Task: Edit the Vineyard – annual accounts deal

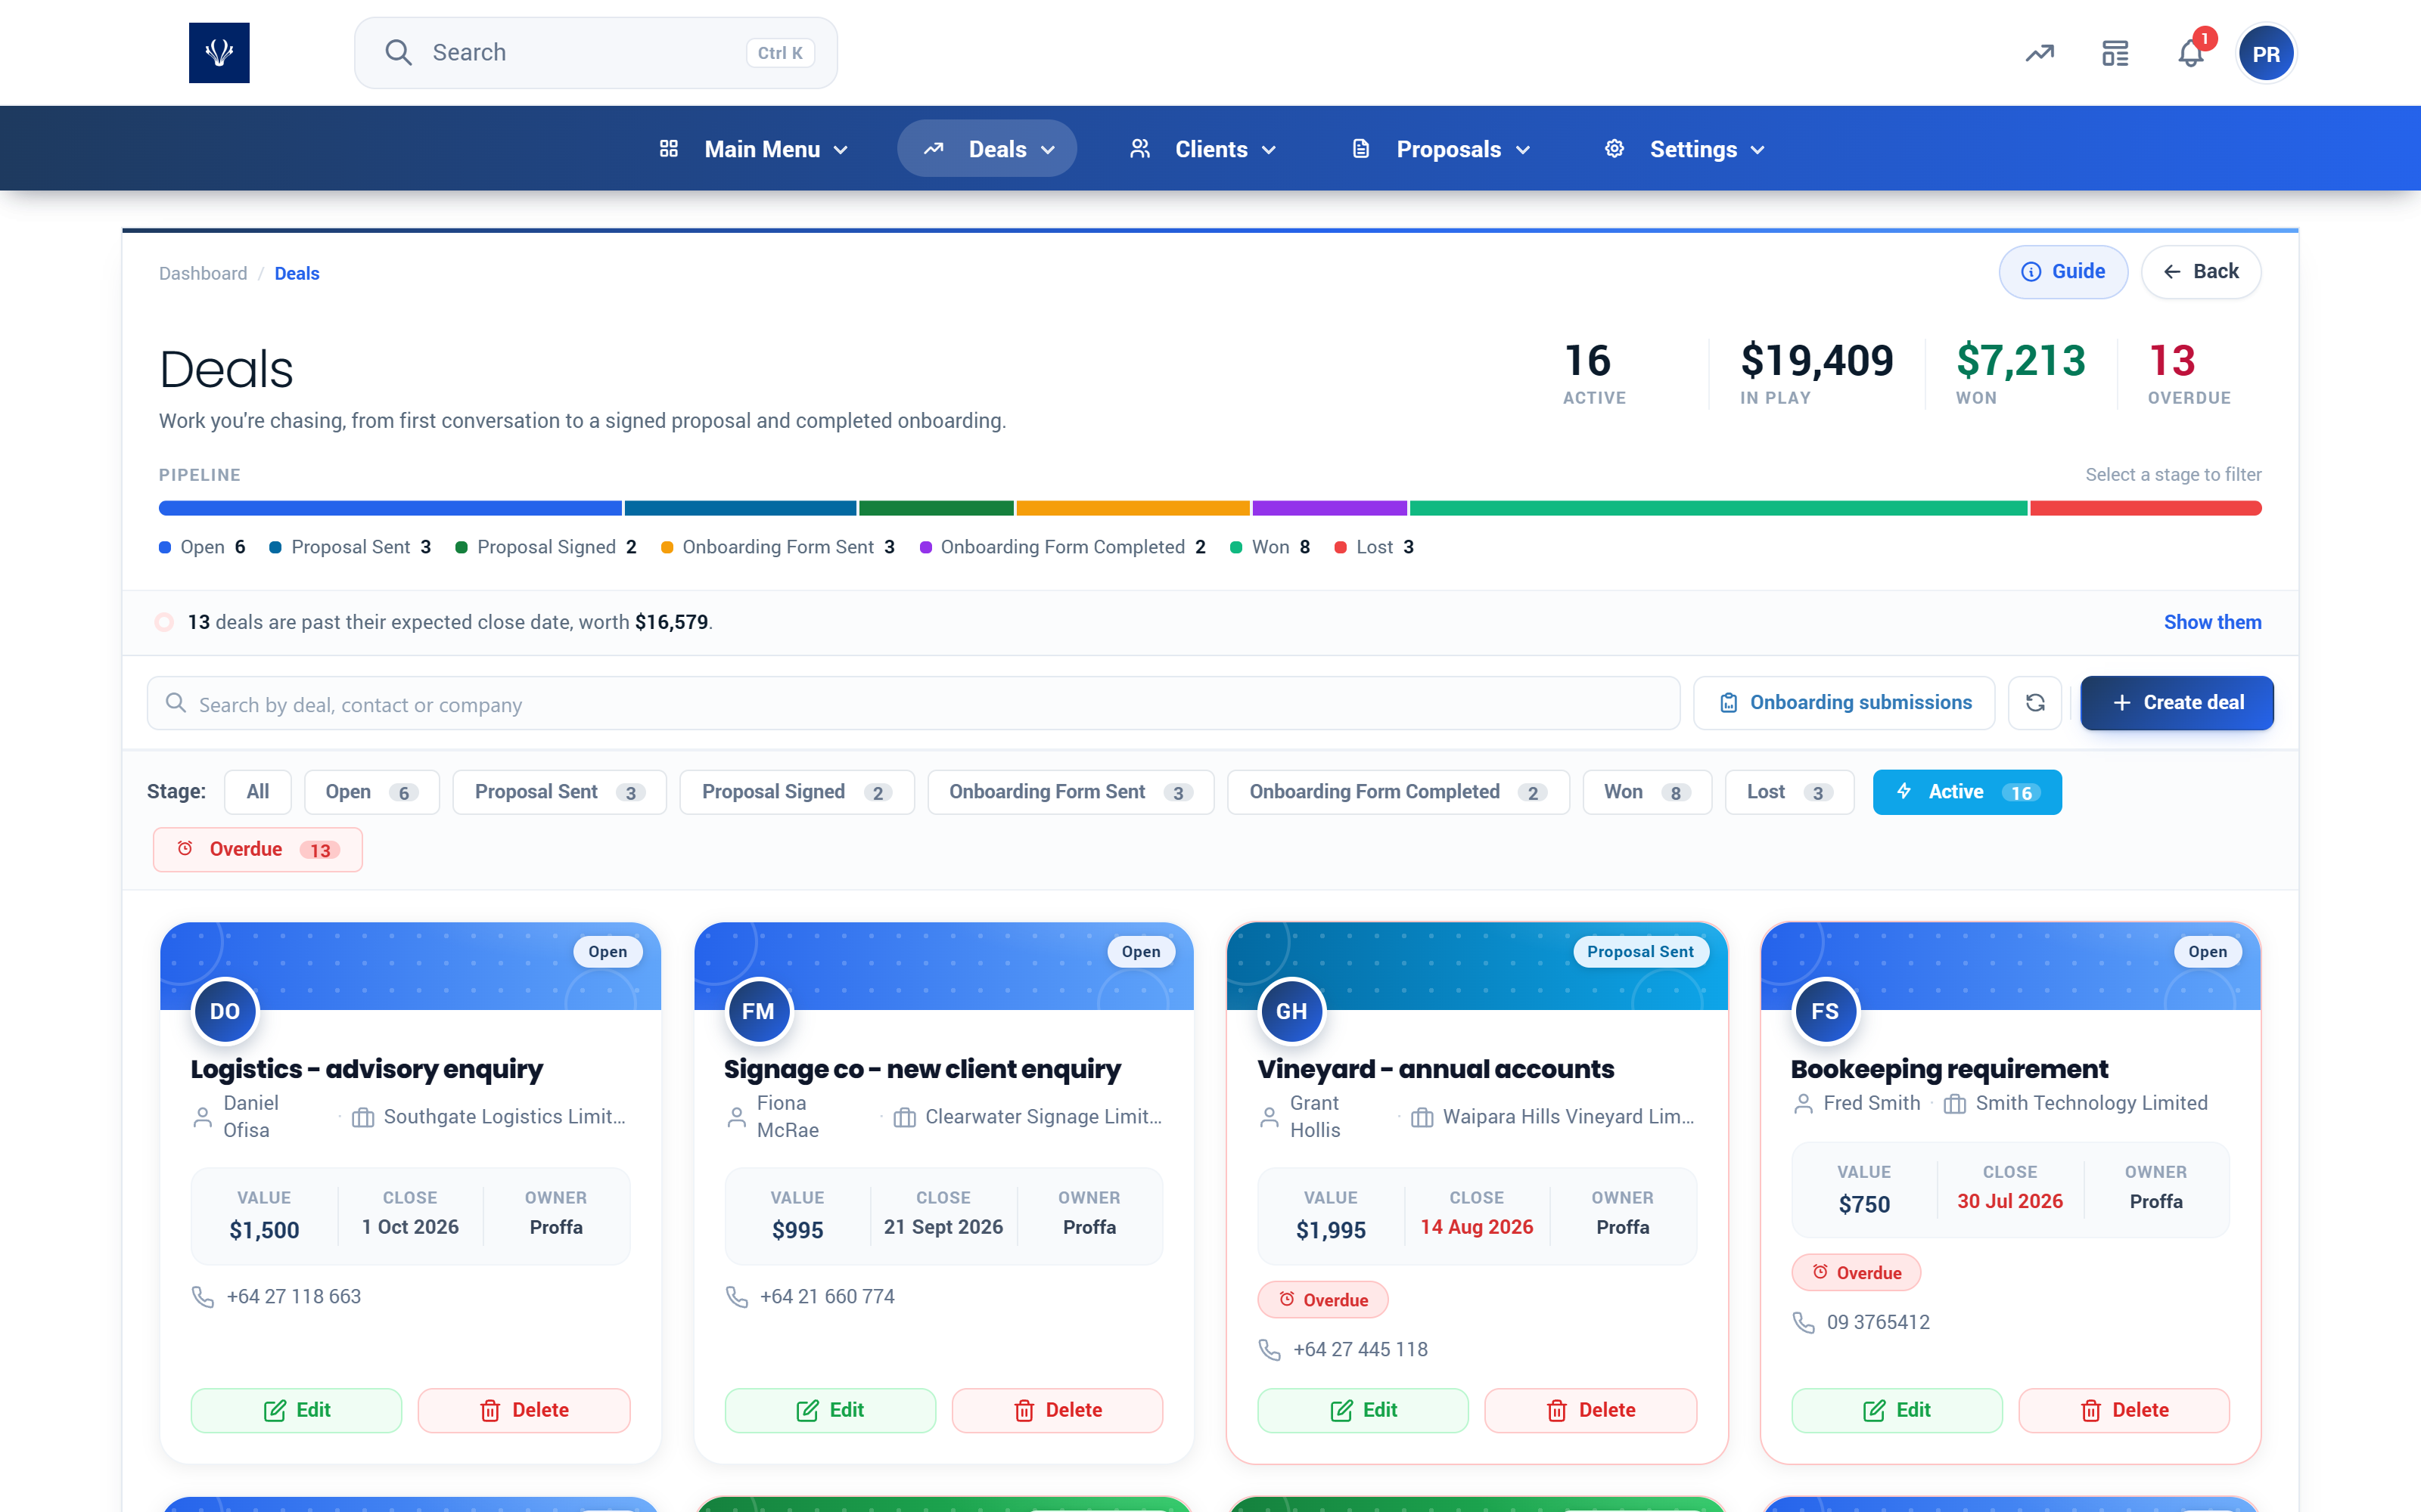Action: [1363, 1410]
